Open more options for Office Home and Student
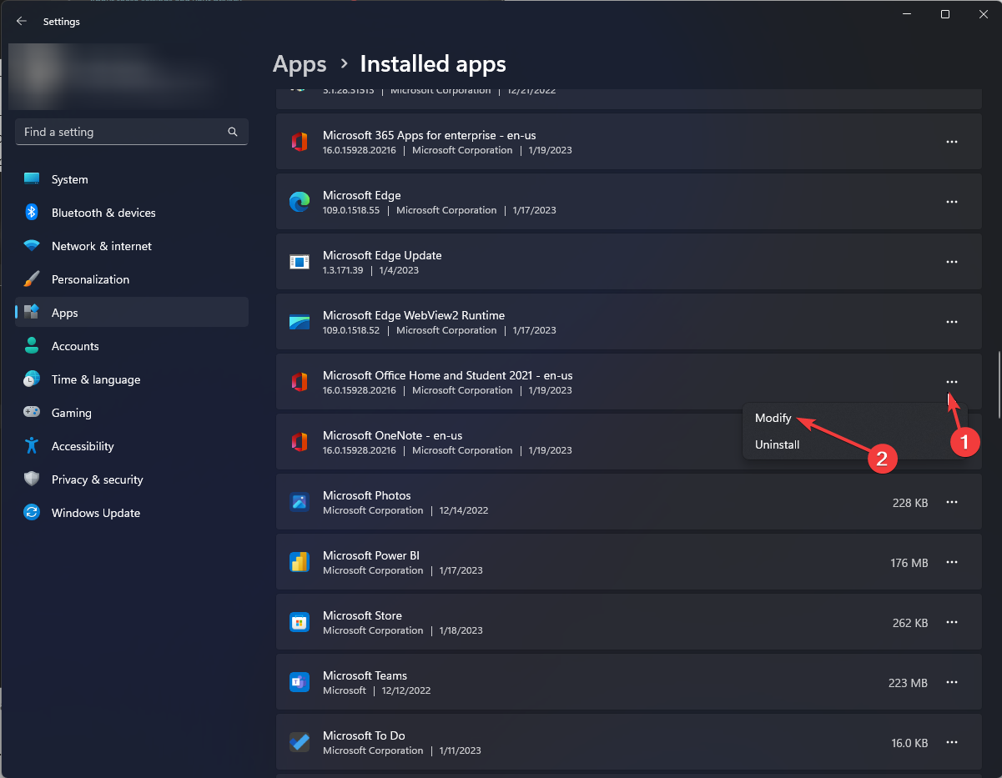This screenshot has height=778, width=1002. click(951, 383)
